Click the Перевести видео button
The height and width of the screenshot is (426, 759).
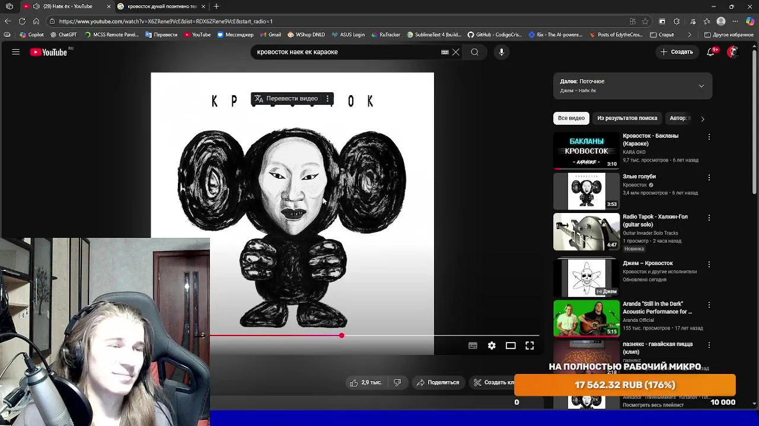coord(286,99)
